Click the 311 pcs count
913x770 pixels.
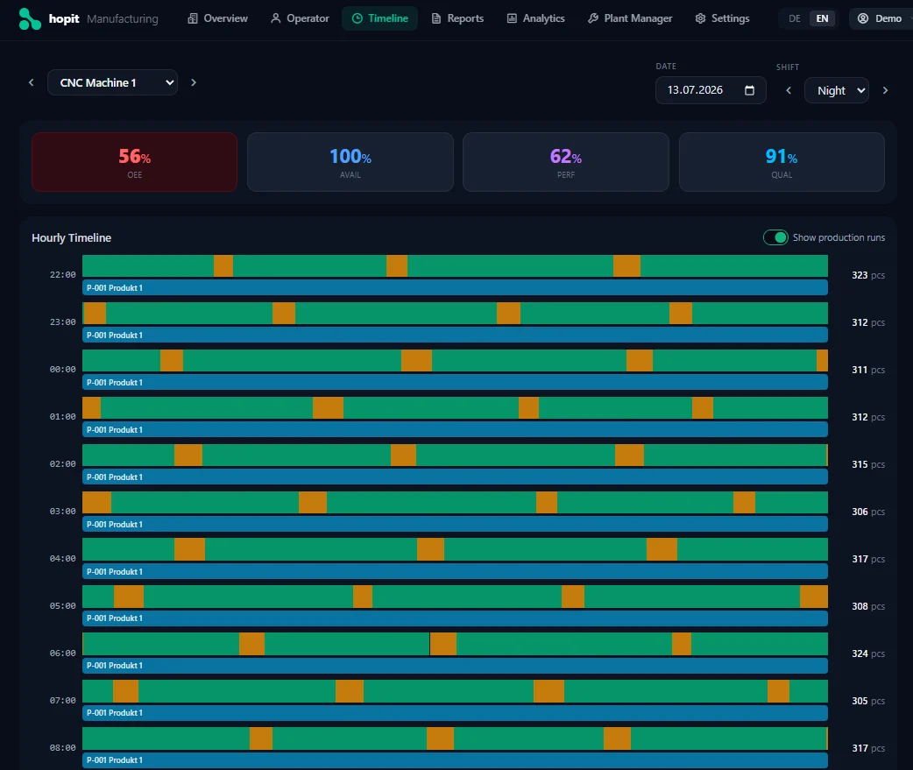tap(868, 370)
